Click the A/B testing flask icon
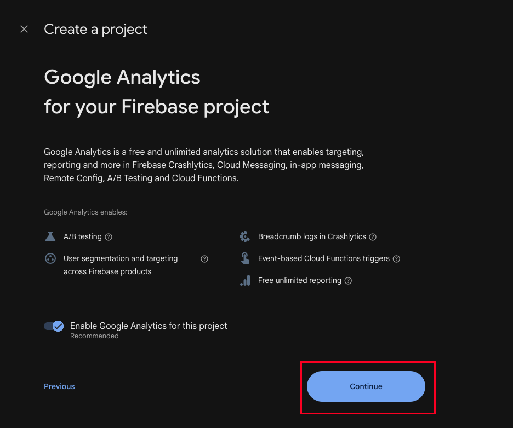Viewport: 513px width, 428px height. (x=50, y=236)
